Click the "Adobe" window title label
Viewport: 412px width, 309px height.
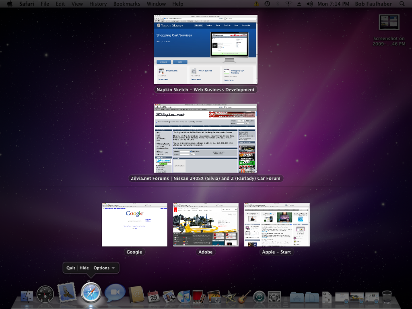206,252
